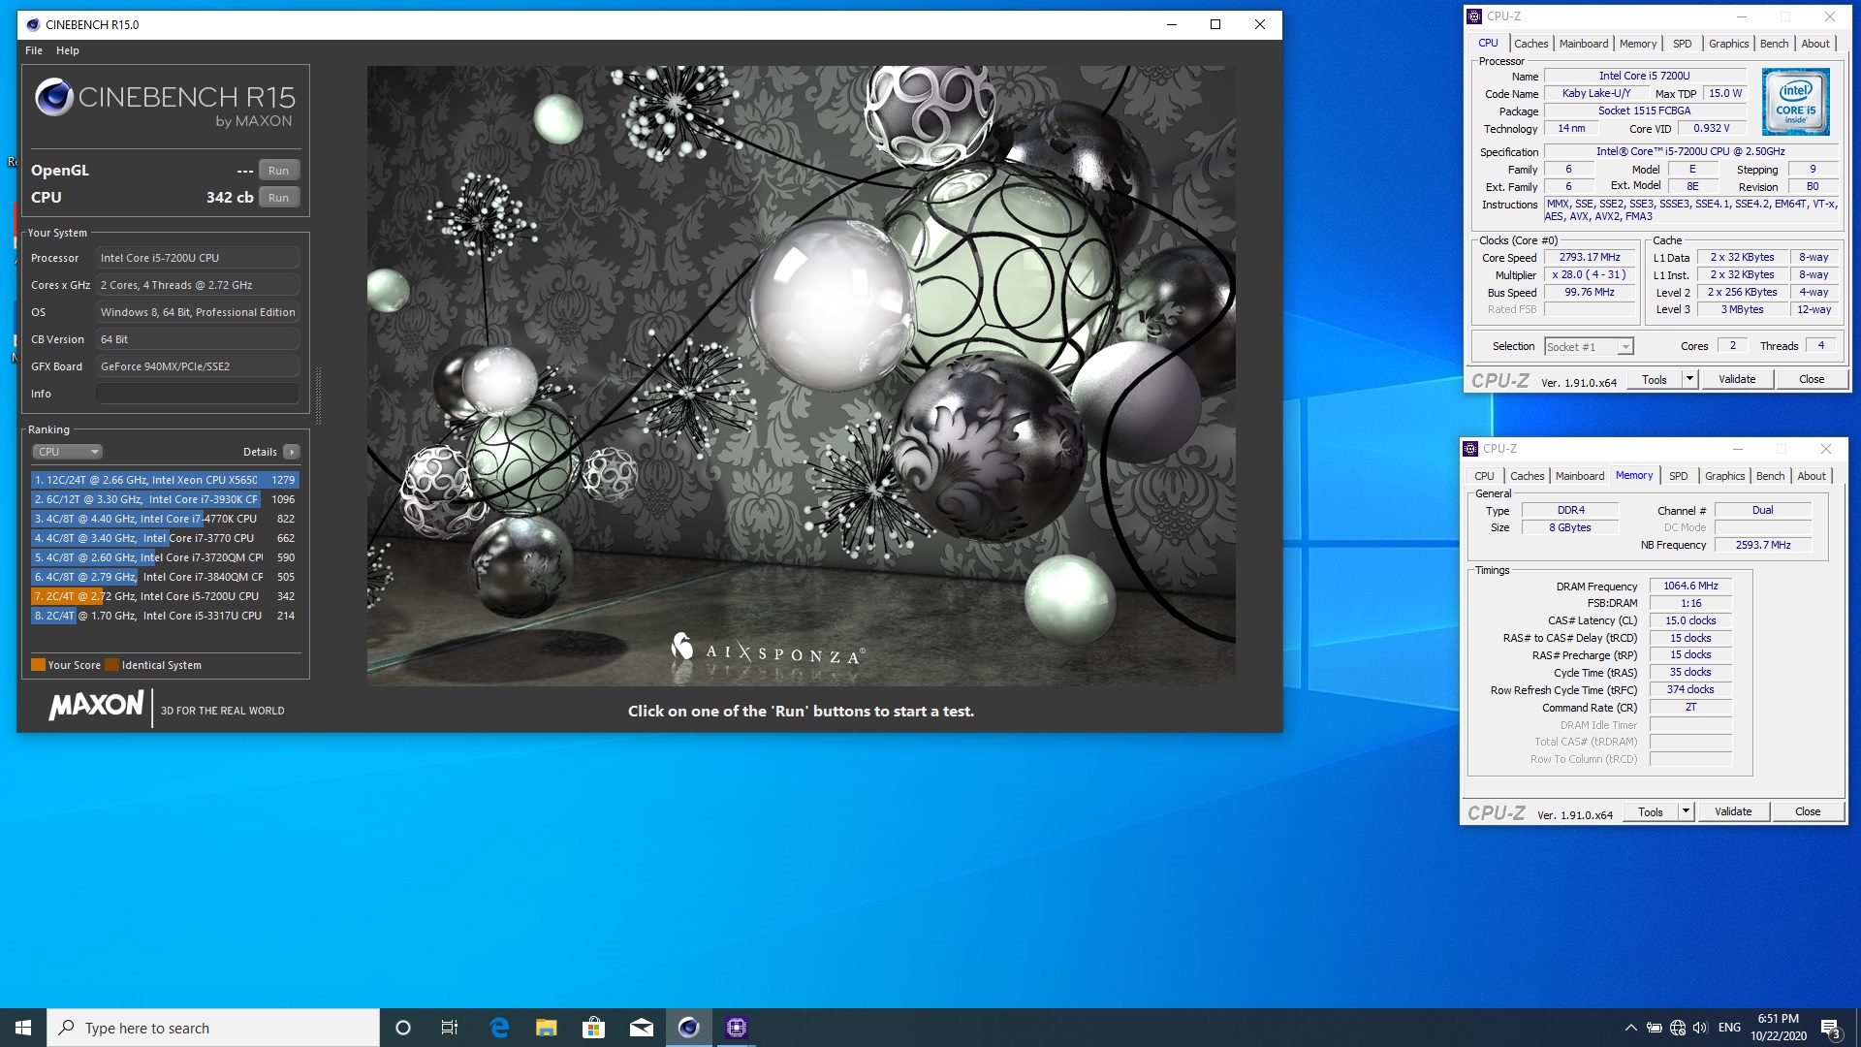This screenshot has height=1047, width=1861.
Task: Switch to About tab in top CPU-Z window
Action: tap(1815, 44)
